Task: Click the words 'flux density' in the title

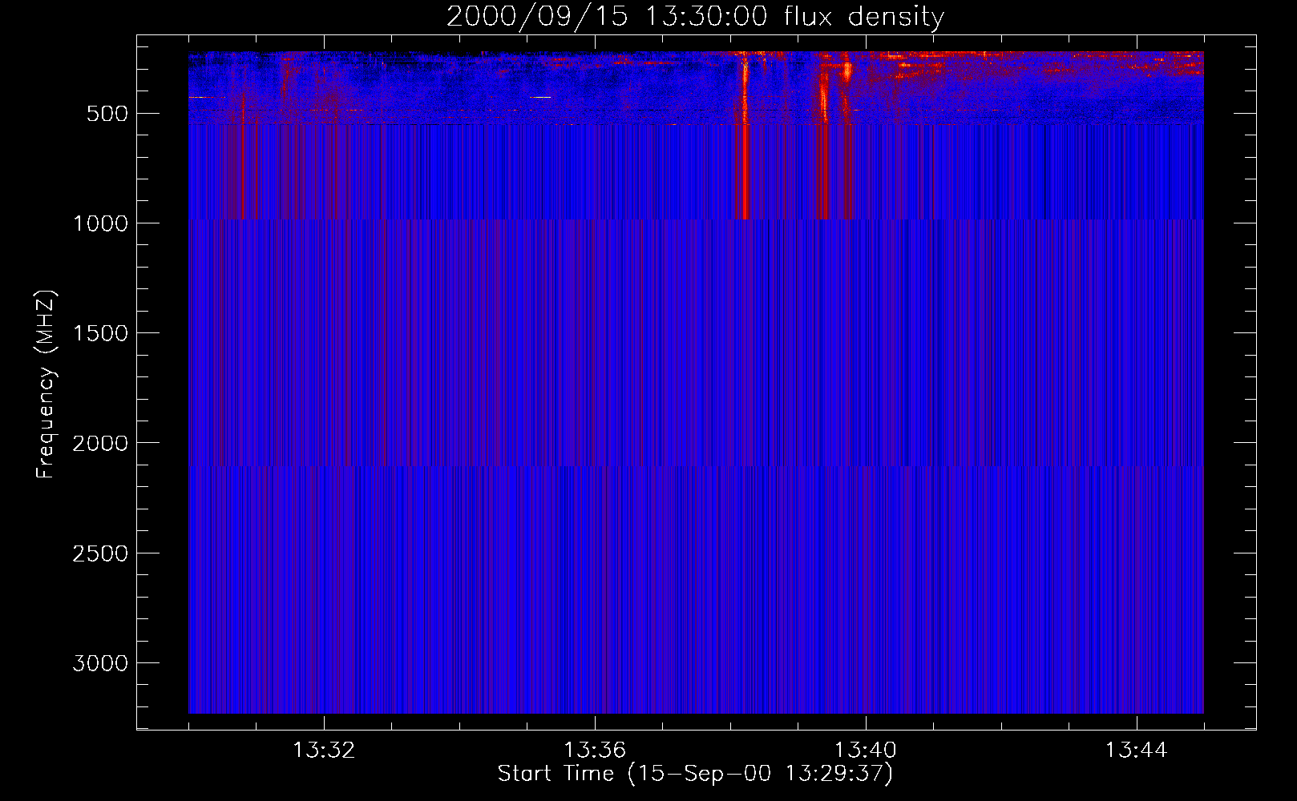Action: point(863,16)
